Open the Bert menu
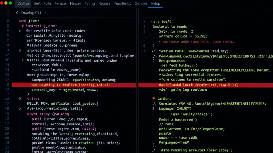Screen dimensions: 273x153 click(37, 3)
